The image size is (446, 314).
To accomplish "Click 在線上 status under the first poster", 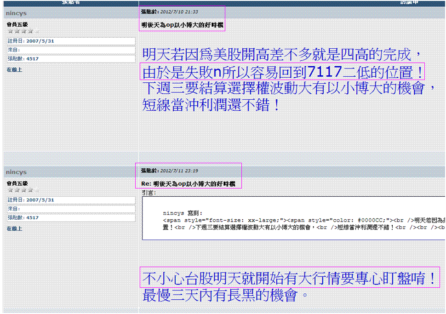I will [x=14, y=70].
